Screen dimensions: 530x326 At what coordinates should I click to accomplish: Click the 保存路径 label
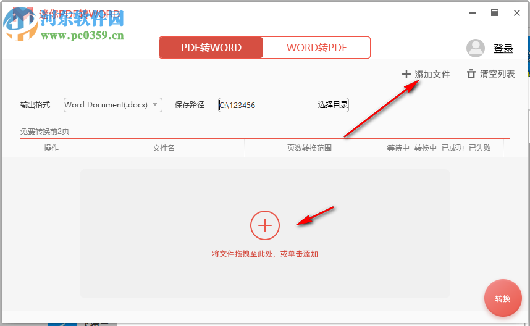(x=190, y=105)
